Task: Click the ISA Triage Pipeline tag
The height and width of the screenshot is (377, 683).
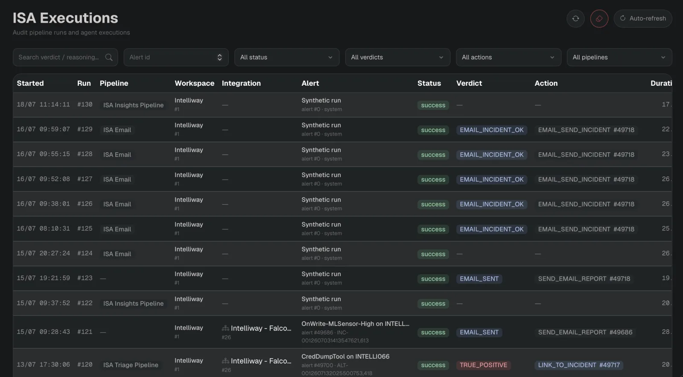Action: pos(131,365)
